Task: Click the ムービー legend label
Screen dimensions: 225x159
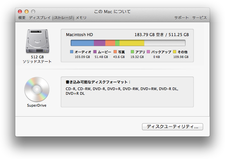Action: 105,52
